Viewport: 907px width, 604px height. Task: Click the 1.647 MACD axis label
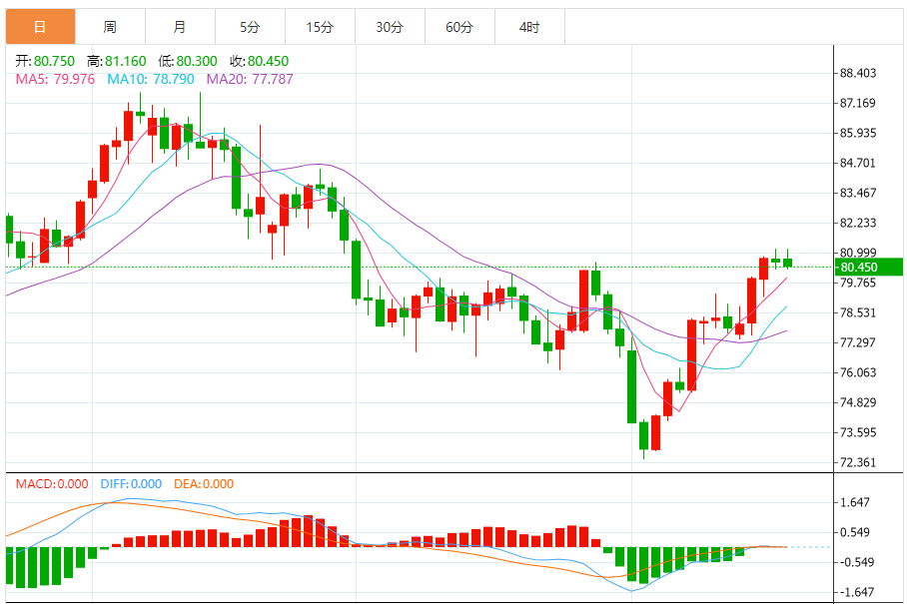point(855,502)
